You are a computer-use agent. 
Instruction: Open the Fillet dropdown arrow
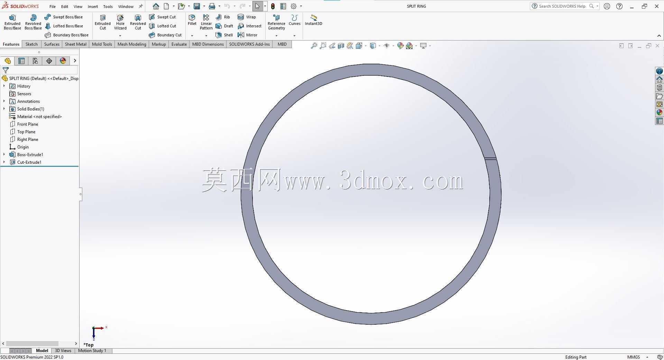[192, 36]
